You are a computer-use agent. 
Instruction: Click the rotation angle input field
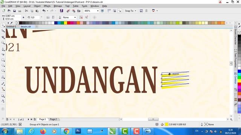[35, 18]
